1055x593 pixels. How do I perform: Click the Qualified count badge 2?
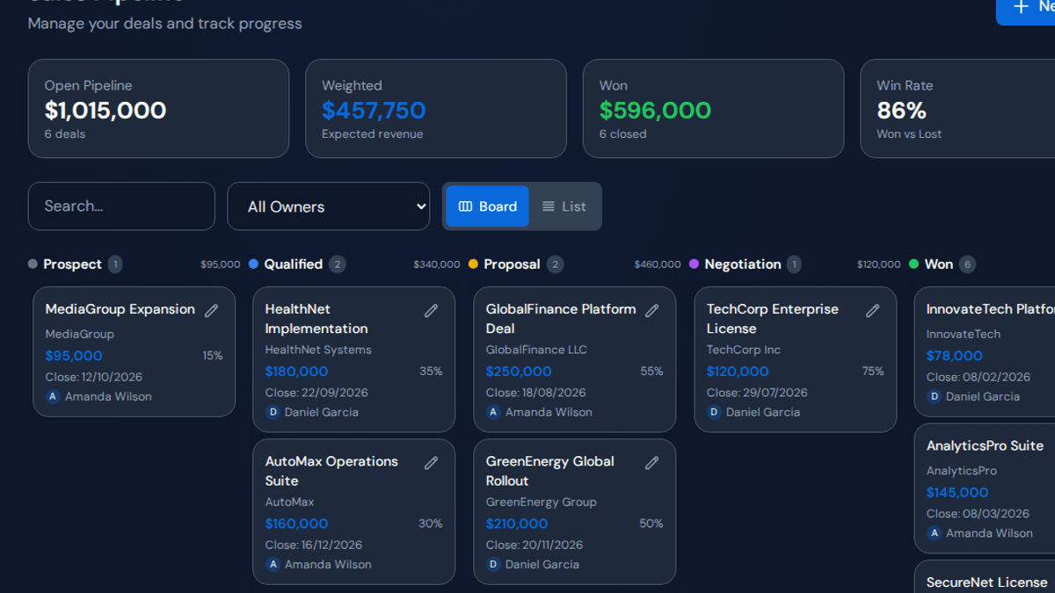[337, 264]
